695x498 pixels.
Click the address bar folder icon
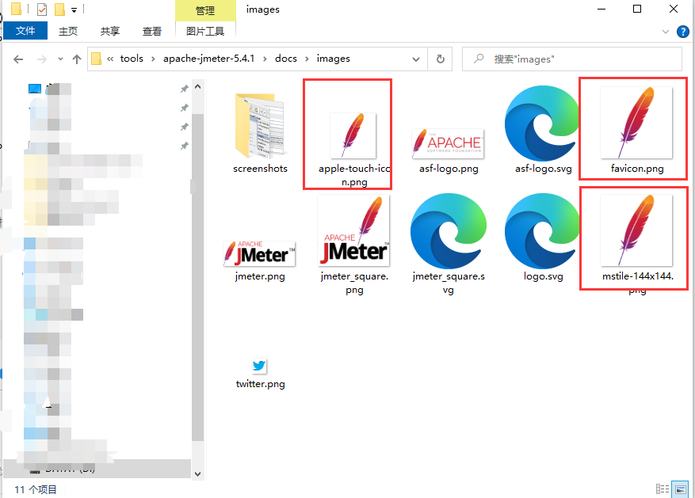[96, 59]
